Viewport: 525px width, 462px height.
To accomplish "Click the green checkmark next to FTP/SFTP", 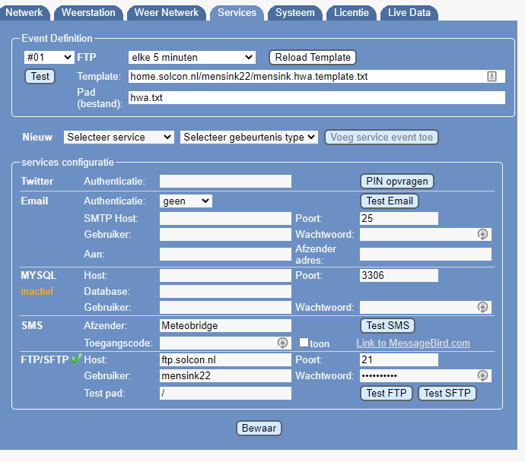I will coord(76,359).
